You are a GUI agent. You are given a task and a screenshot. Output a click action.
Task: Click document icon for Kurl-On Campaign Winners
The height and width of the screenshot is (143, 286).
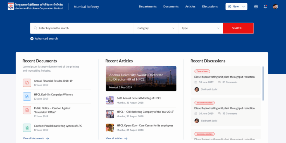pyautogui.click(x=27, y=96)
